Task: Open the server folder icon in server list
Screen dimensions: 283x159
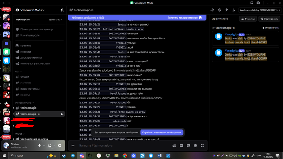Action: (6, 43)
